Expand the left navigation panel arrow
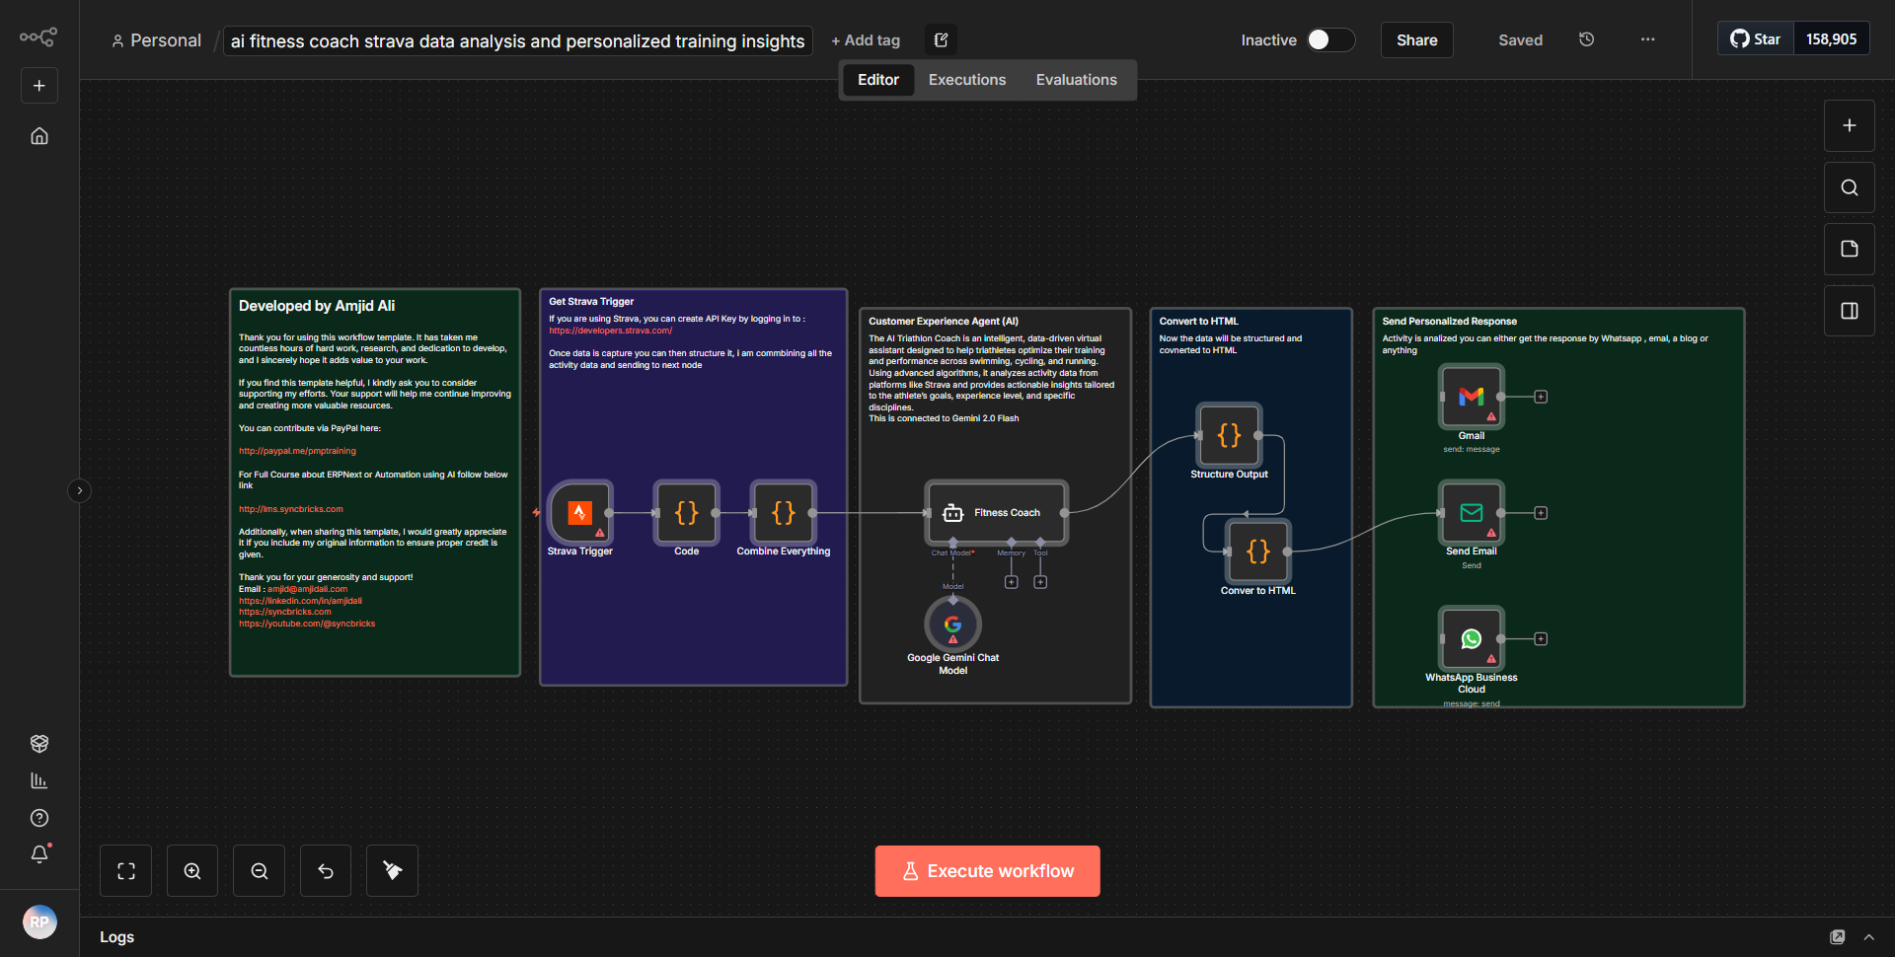The height and width of the screenshot is (957, 1895). point(79,490)
